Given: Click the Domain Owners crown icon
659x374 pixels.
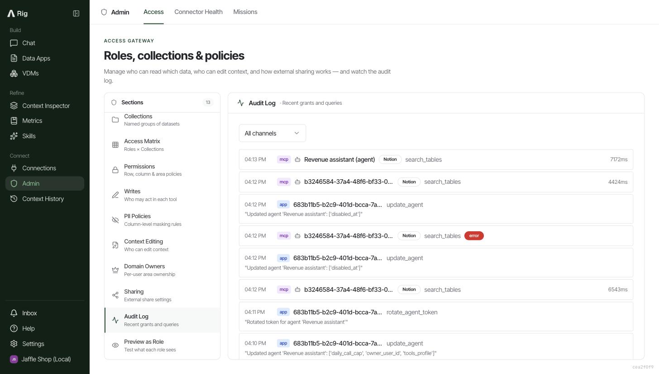Looking at the screenshot, I should tap(115, 270).
